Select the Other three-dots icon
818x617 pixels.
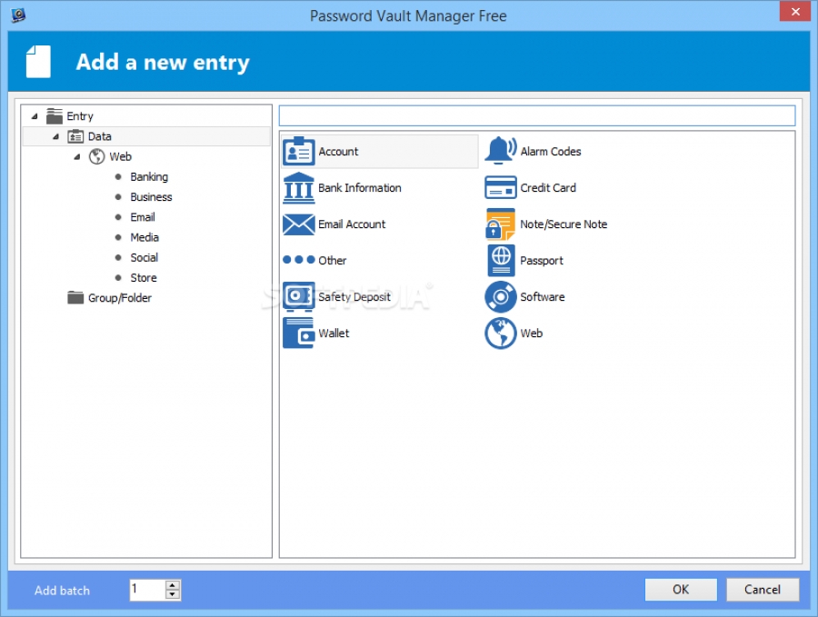click(298, 260)
